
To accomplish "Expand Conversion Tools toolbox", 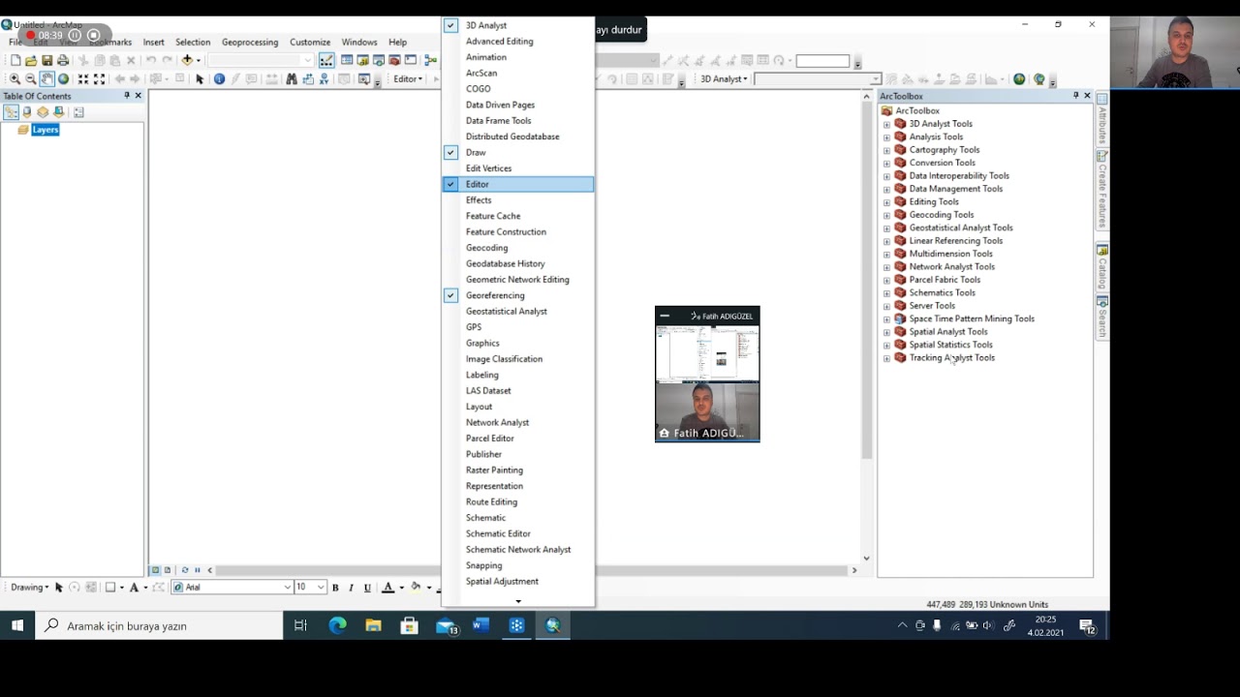I will click(886, 163).
